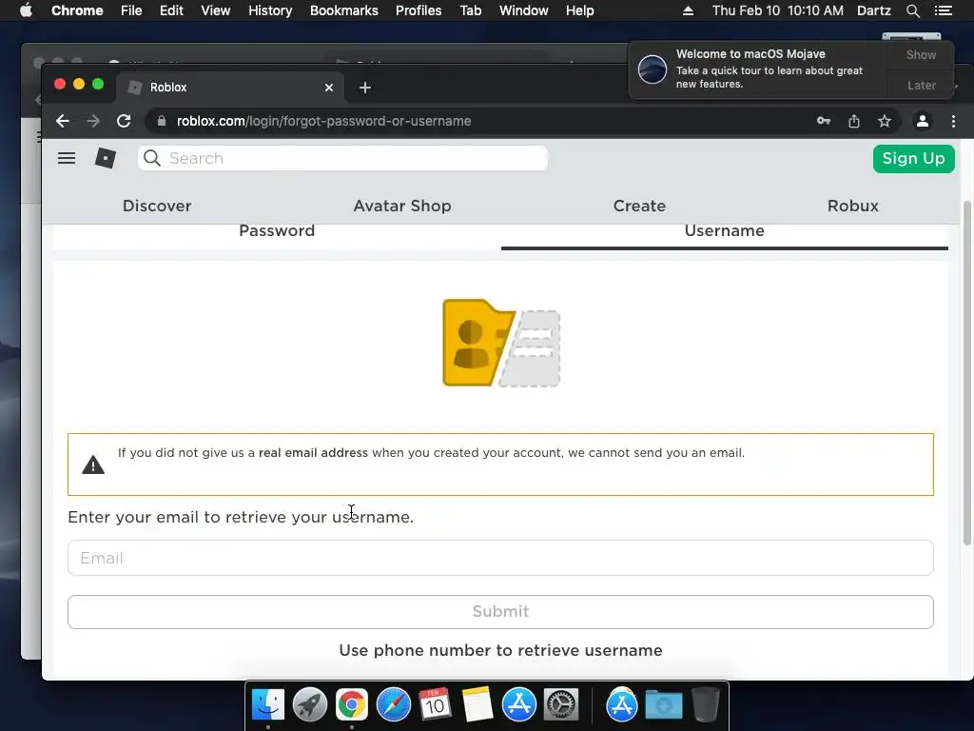Open the Create link
The image size is (974, 731).
point(639,206)
